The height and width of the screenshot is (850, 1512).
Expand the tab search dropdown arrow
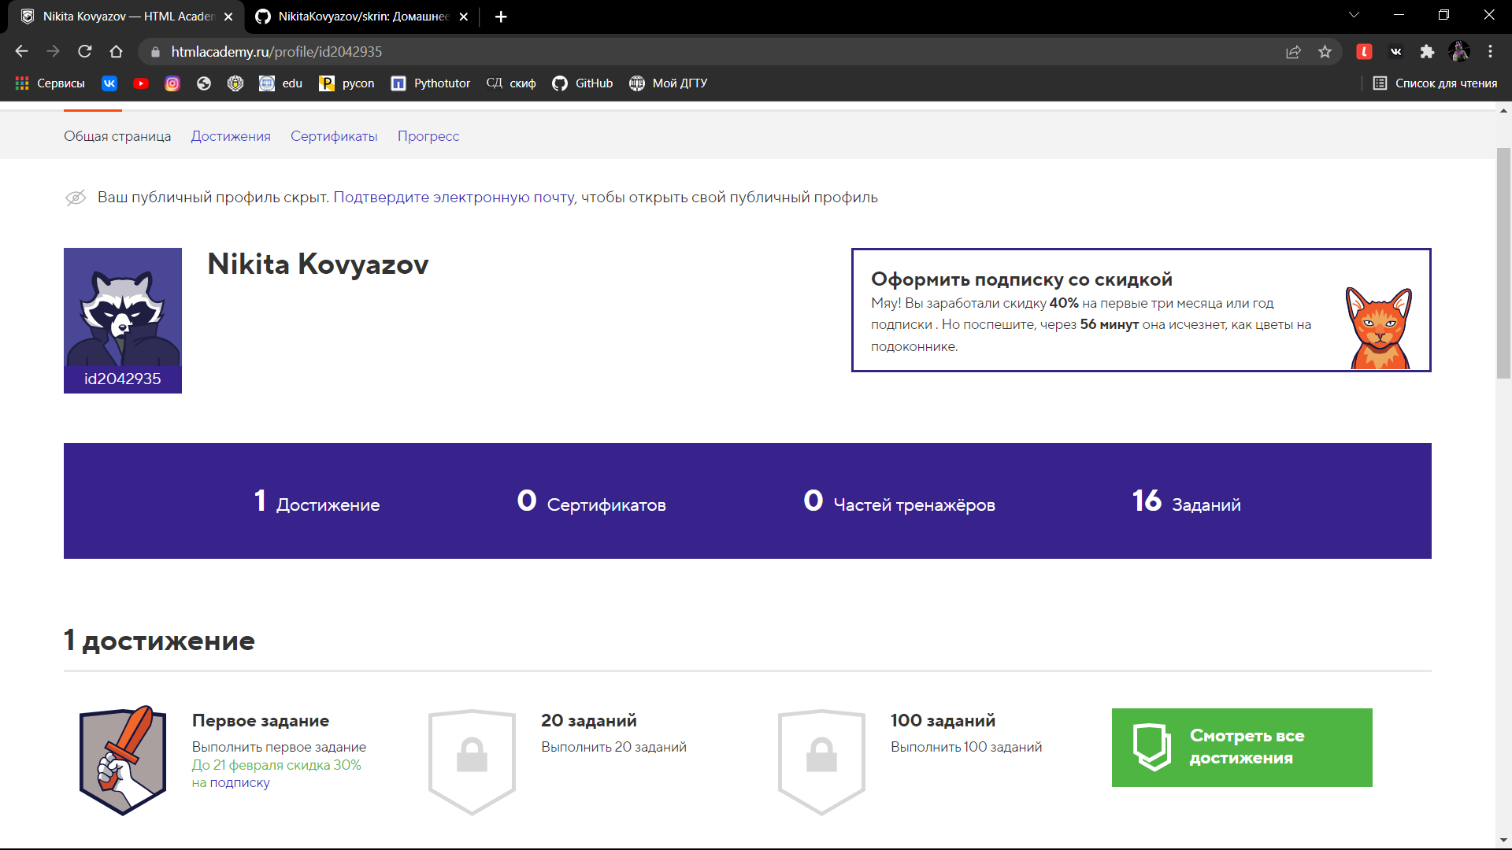pyautogui.click(x=1354, y=15)
